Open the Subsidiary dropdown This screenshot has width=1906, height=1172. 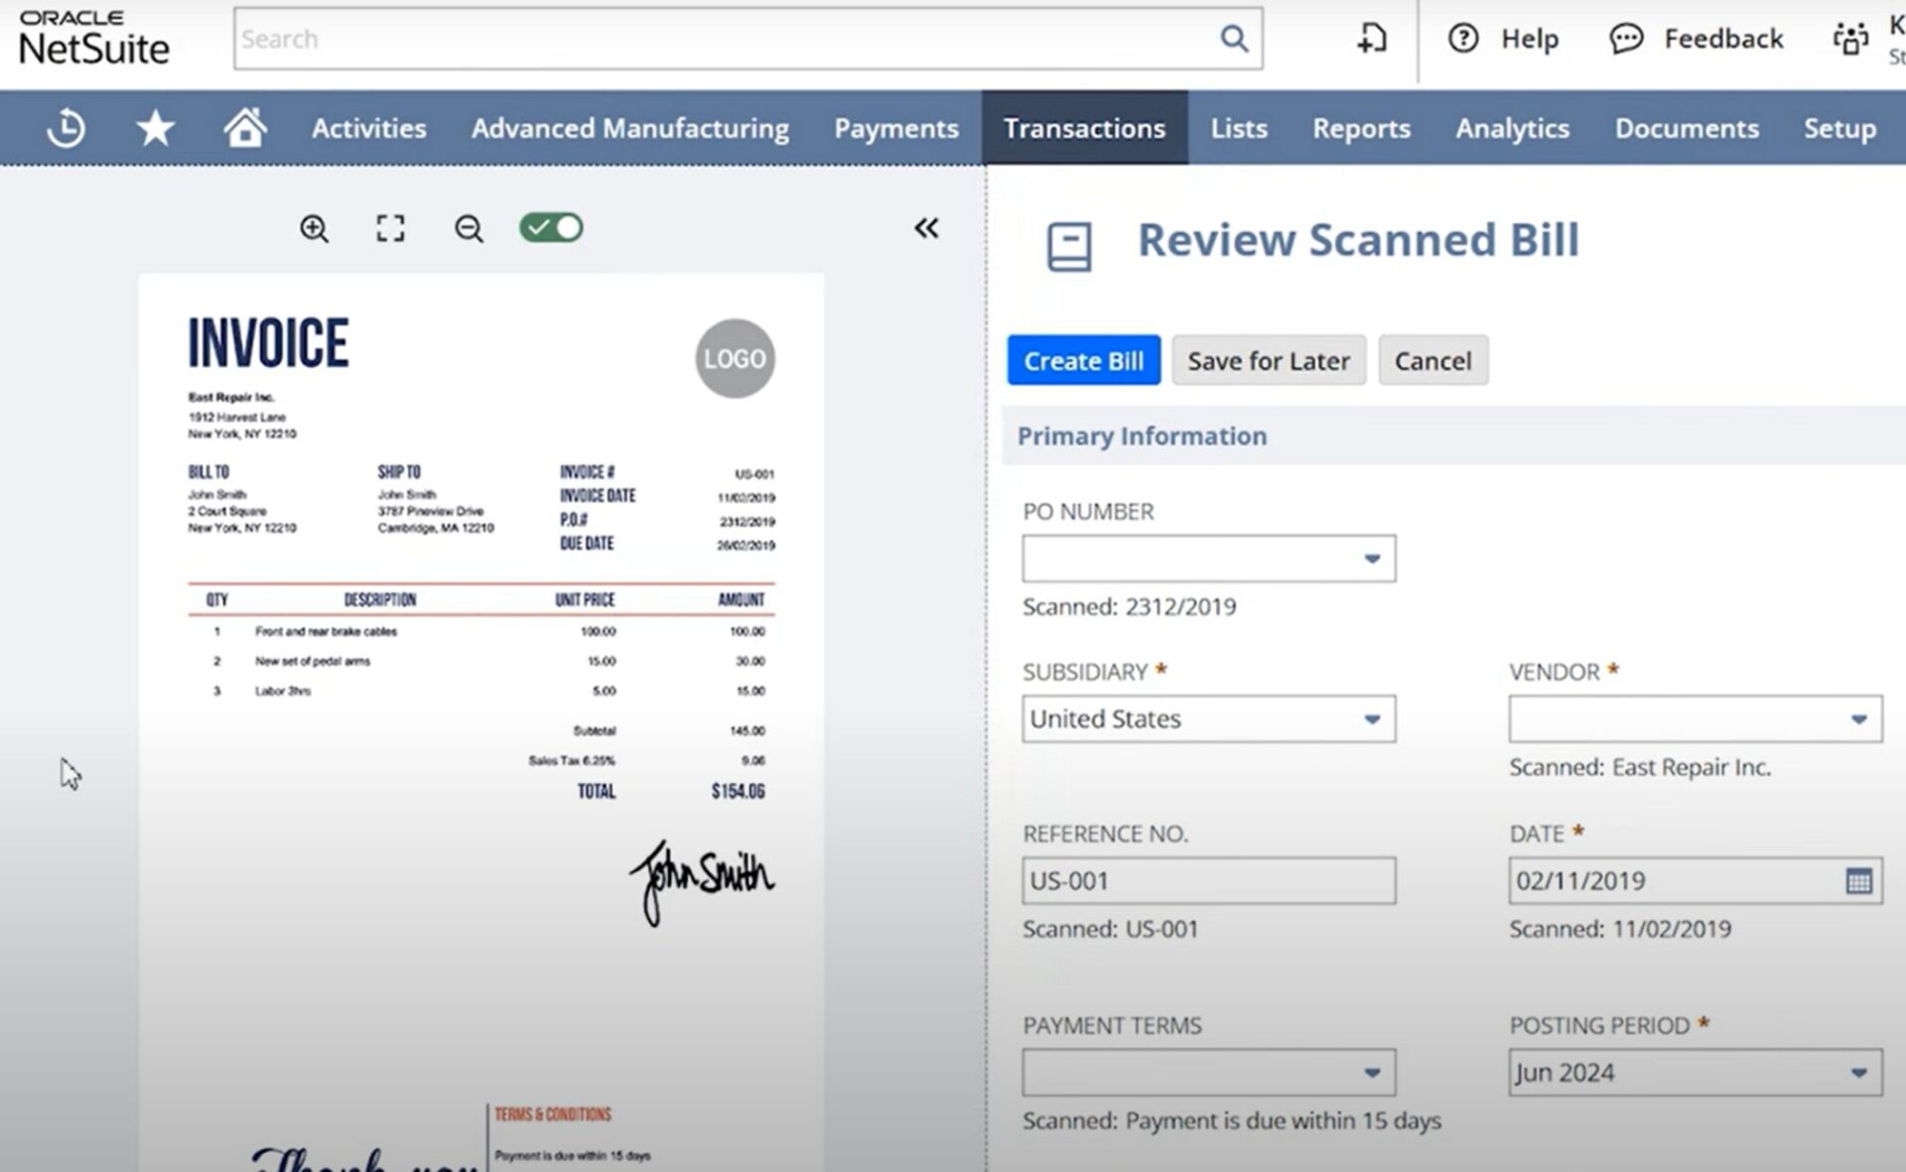click(x=1372, y=718)
